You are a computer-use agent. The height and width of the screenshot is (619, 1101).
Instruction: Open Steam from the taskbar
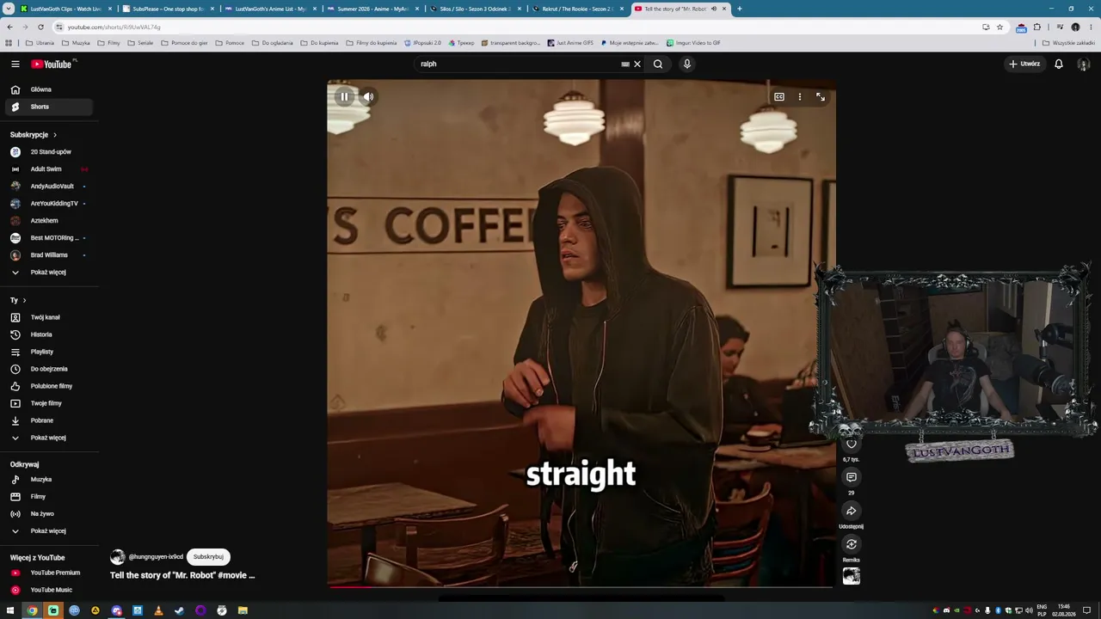pos(179,610)
